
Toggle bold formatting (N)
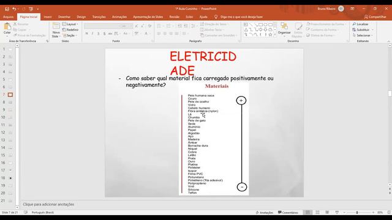tap(87, 34)
